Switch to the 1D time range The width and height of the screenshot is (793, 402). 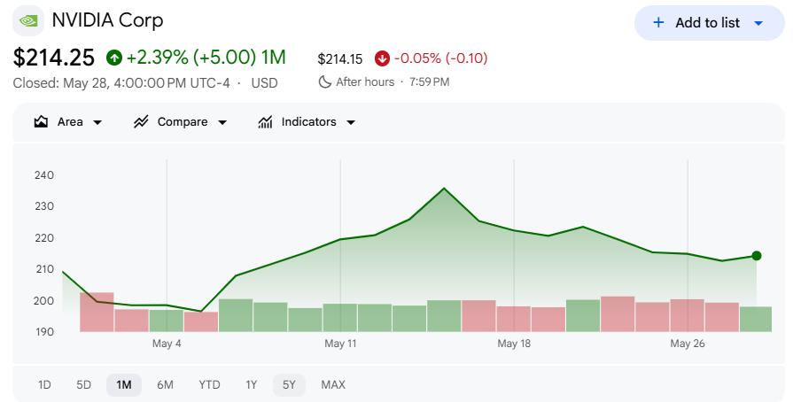44,385
